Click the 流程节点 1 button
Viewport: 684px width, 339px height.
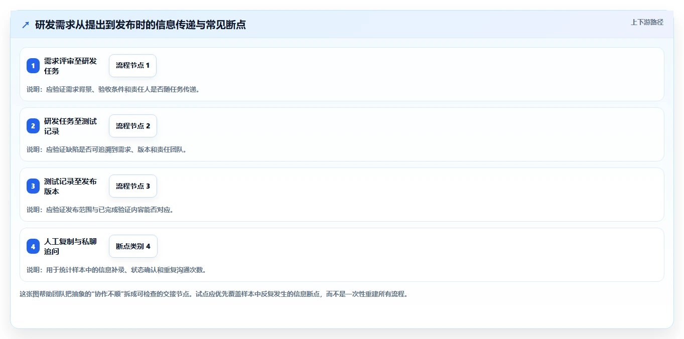pyautogui.click(x=132, y=66)
